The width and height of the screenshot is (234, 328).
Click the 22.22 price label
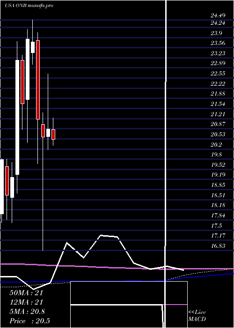click(218, 84)
